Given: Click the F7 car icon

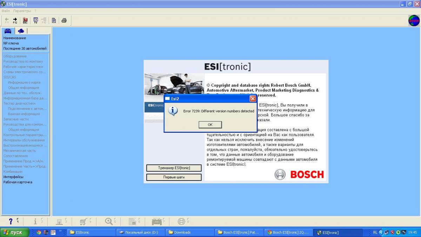Looking at the screenshot, I should coord(157,221).
